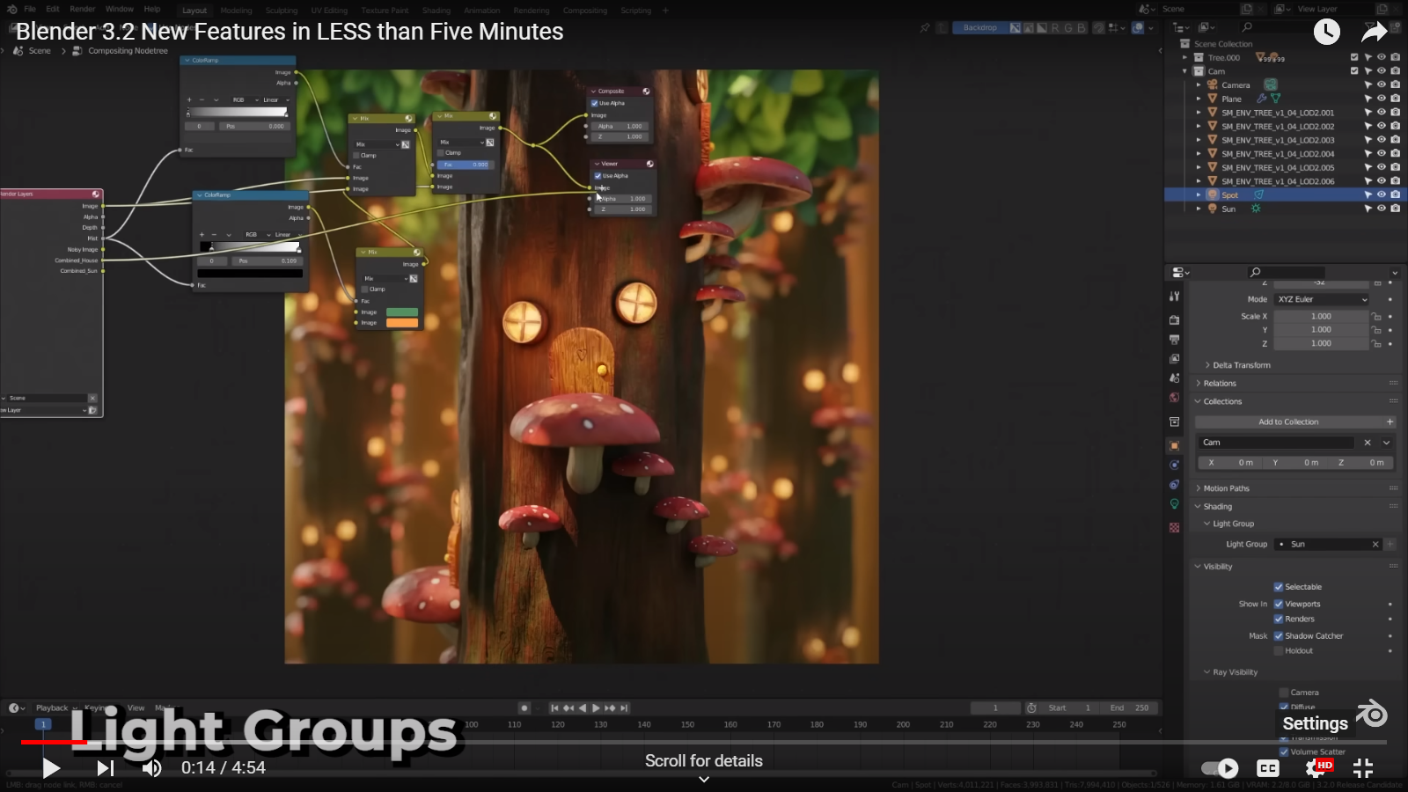Open the World properties tab
This screenshot has height=792, width=1408.
(x=1174, y=398)
